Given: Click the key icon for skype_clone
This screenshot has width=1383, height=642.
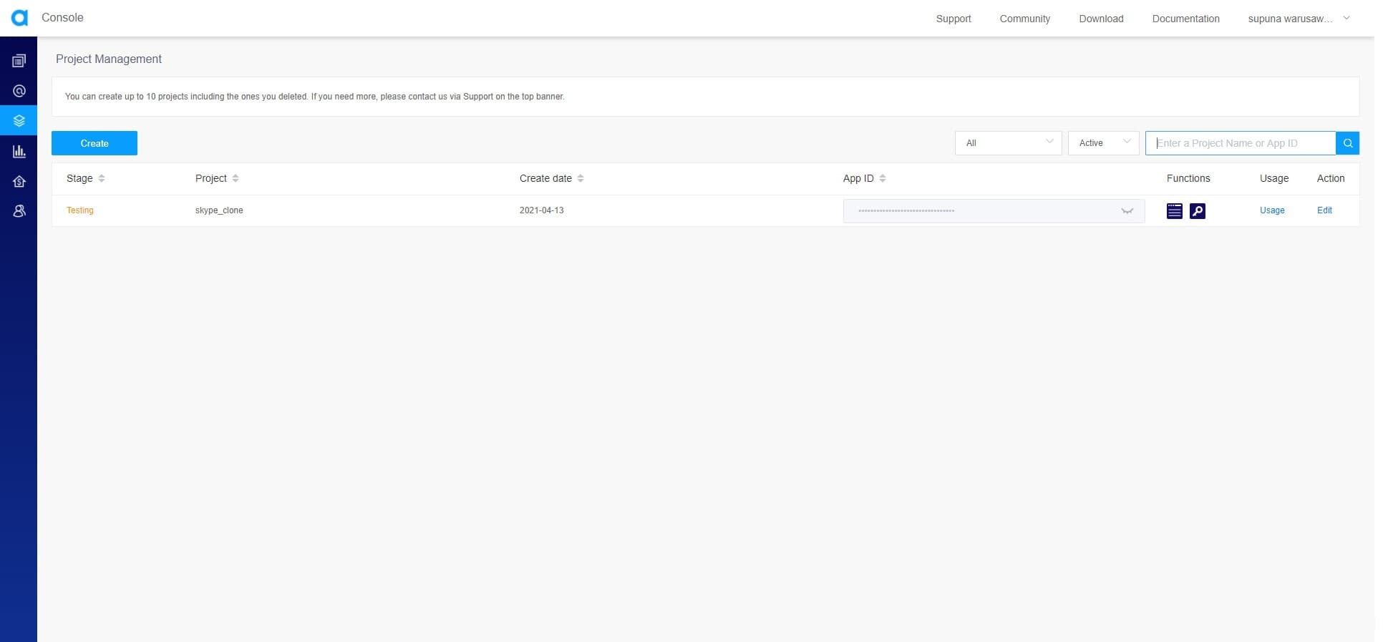Looking at the screenshot, I should coord(1197,210).
